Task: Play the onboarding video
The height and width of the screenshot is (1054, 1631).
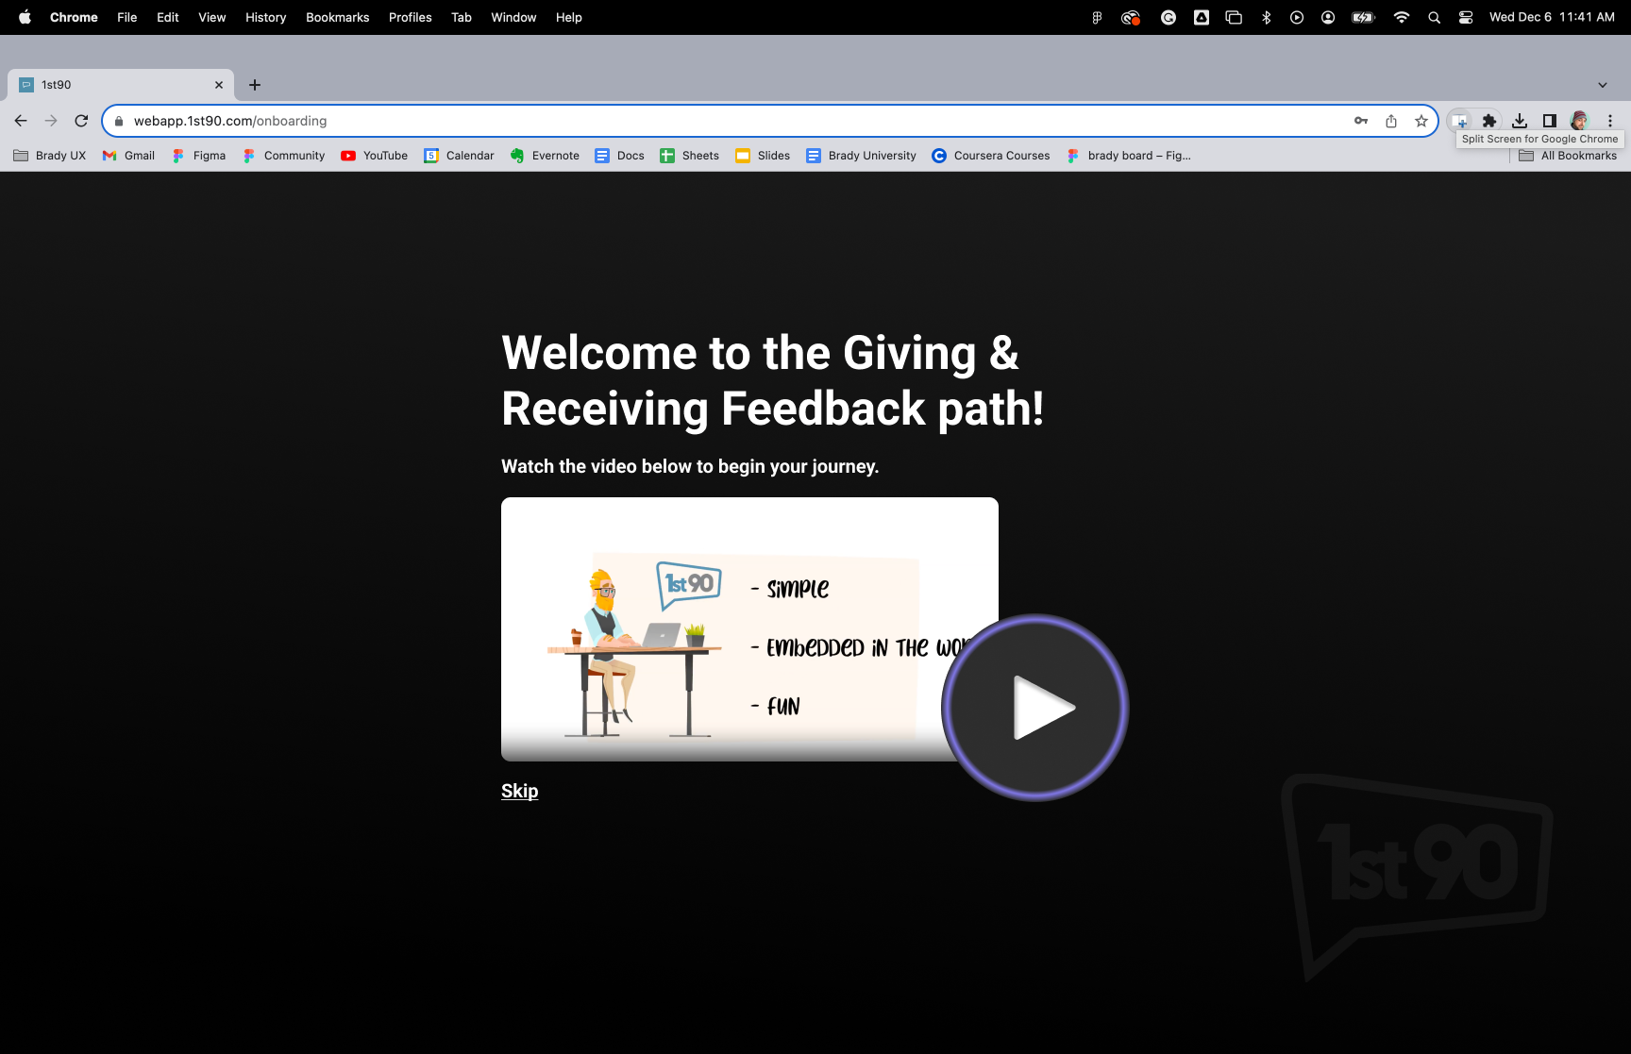Action: coord(1035,708)
